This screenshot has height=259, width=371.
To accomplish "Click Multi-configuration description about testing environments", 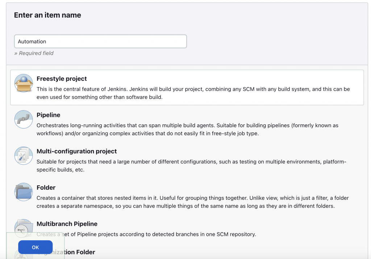I will pos(191,165).
